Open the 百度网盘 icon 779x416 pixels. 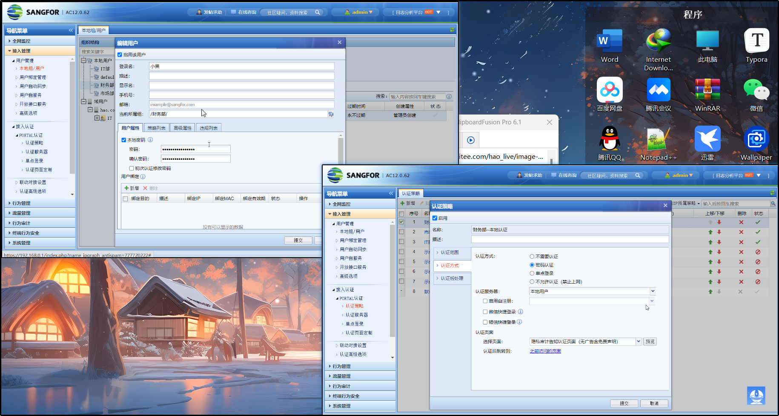coord(610,94)
